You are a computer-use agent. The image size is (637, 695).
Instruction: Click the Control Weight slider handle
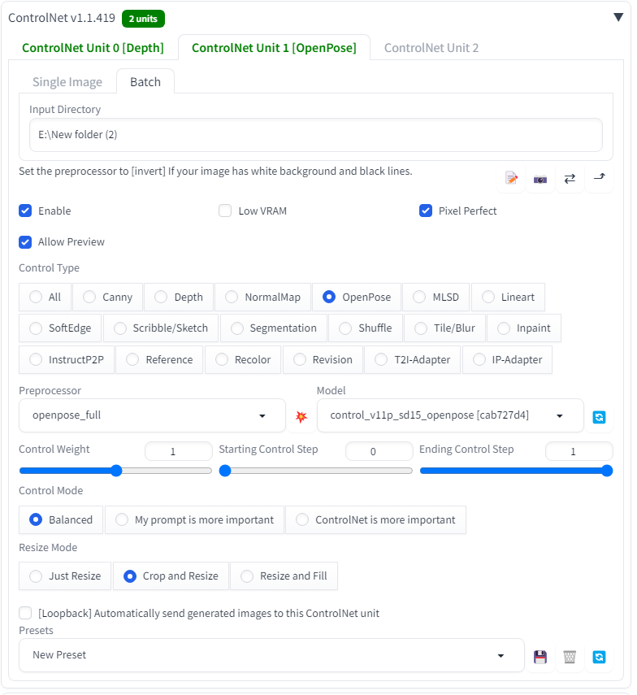pos(116,471)
